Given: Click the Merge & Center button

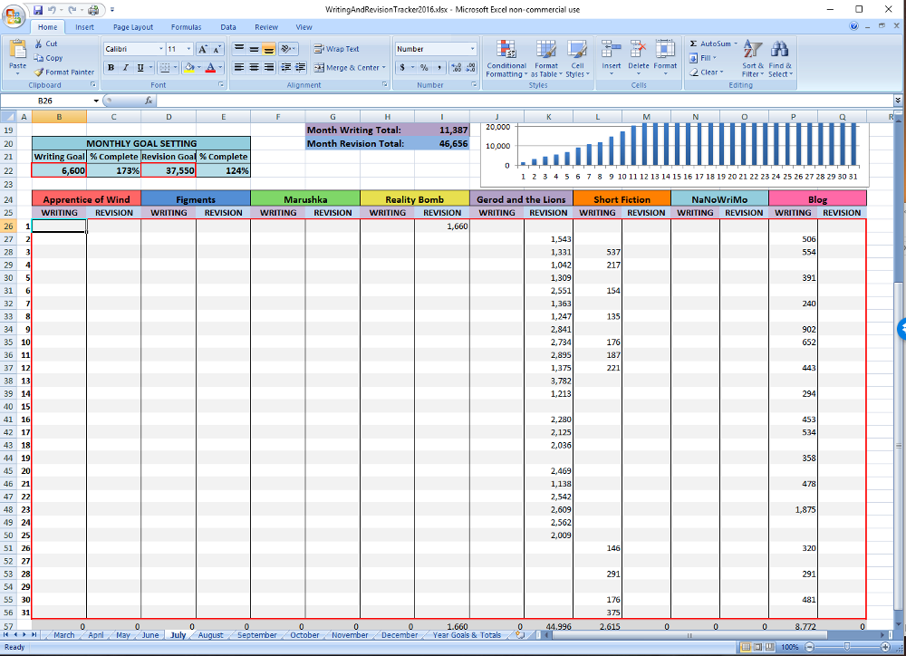Looking at the screenshot, I should click(347, 68).
